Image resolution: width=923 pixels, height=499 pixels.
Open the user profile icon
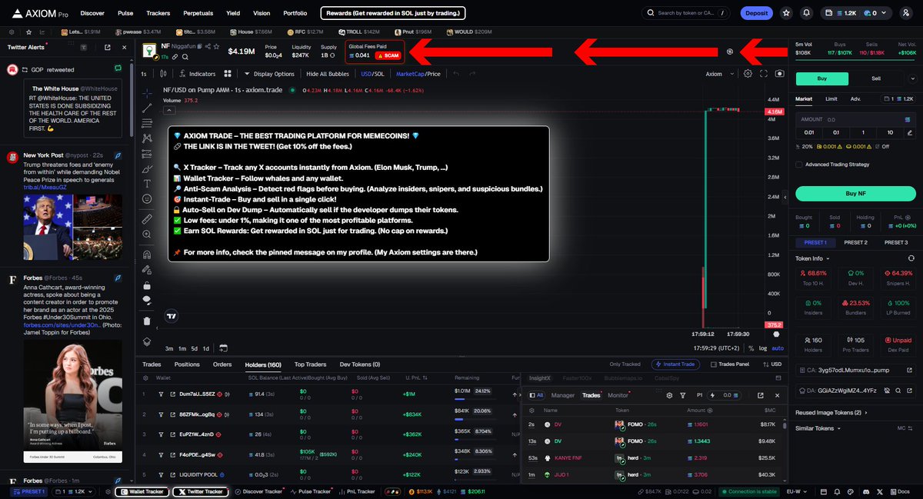click(x=905, y=13)
